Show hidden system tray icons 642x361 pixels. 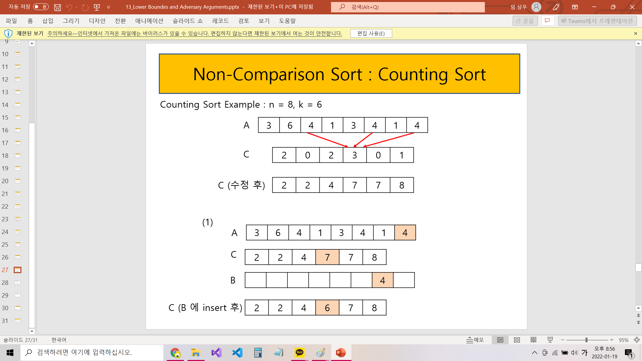coord(534,353)
